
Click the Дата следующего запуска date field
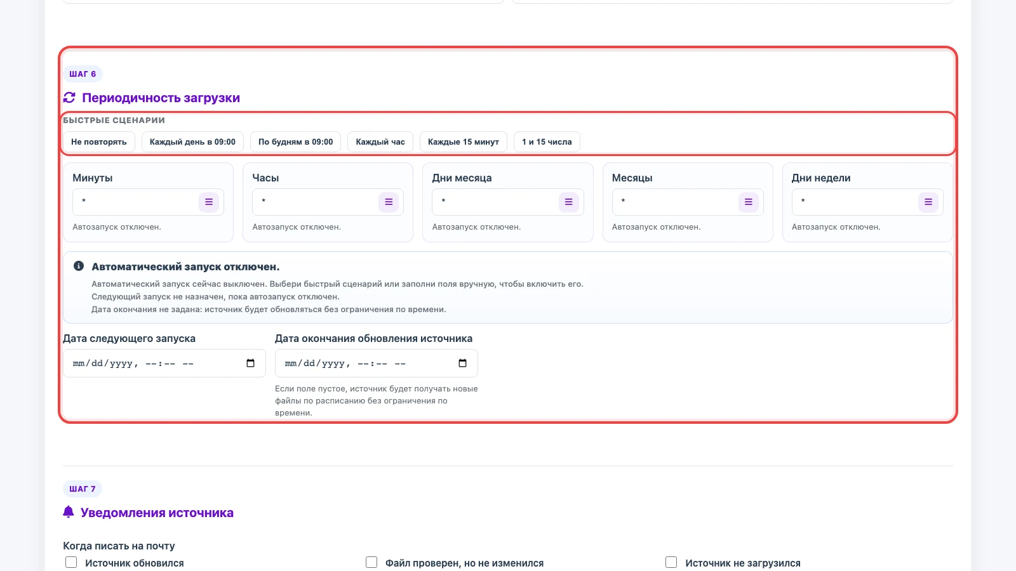[164, 364]
